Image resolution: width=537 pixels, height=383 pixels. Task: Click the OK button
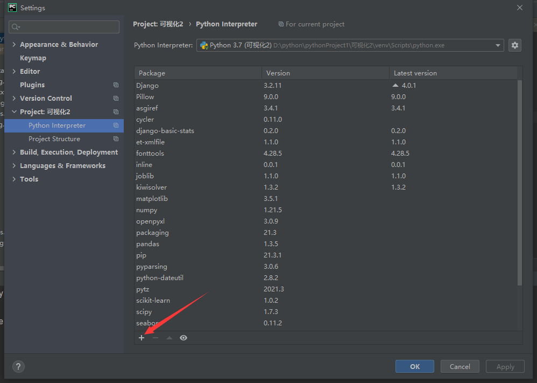pyautogui.click(x=414, y=366)
